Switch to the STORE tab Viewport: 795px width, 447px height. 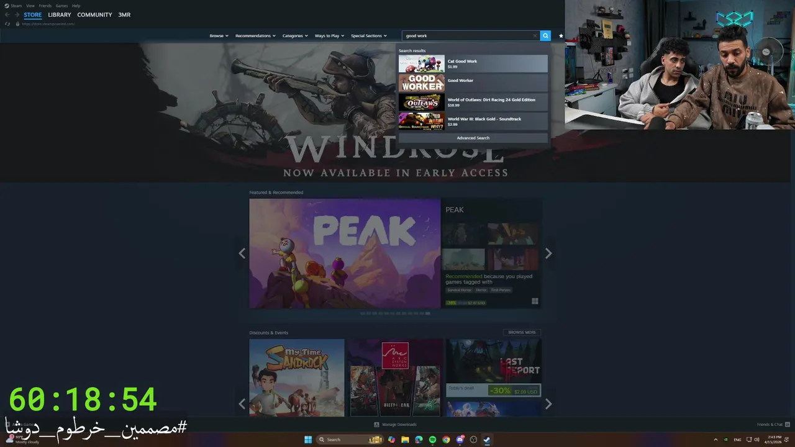[x=33, y=15]
